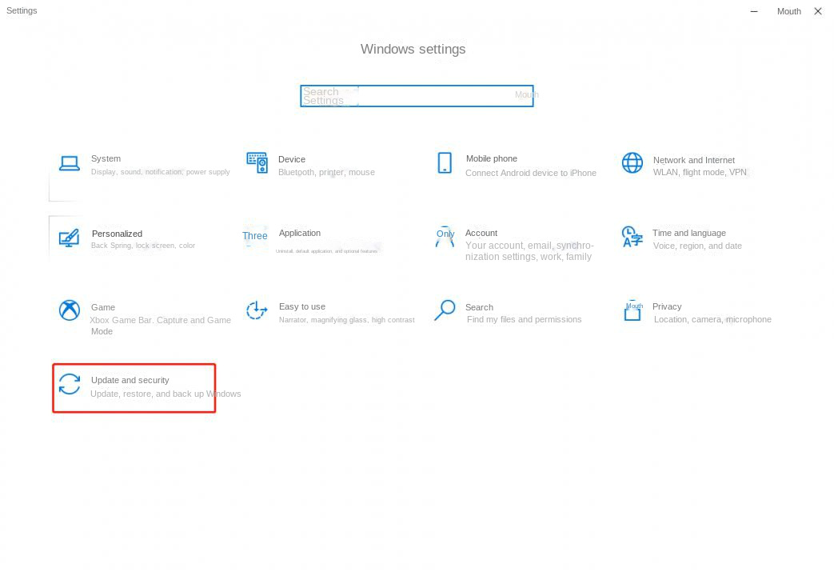Open Easy to use via the accessibility icon
The height and width of the screenshot is (576, 834).
pyautogui.click(x=257, y=310)
